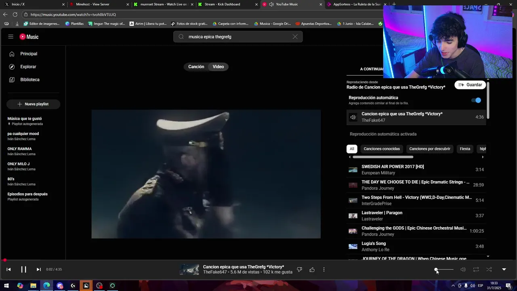The image size is (517, 291).
Task: Mute with the volume speaker icon
Action: tap(463, 270)
